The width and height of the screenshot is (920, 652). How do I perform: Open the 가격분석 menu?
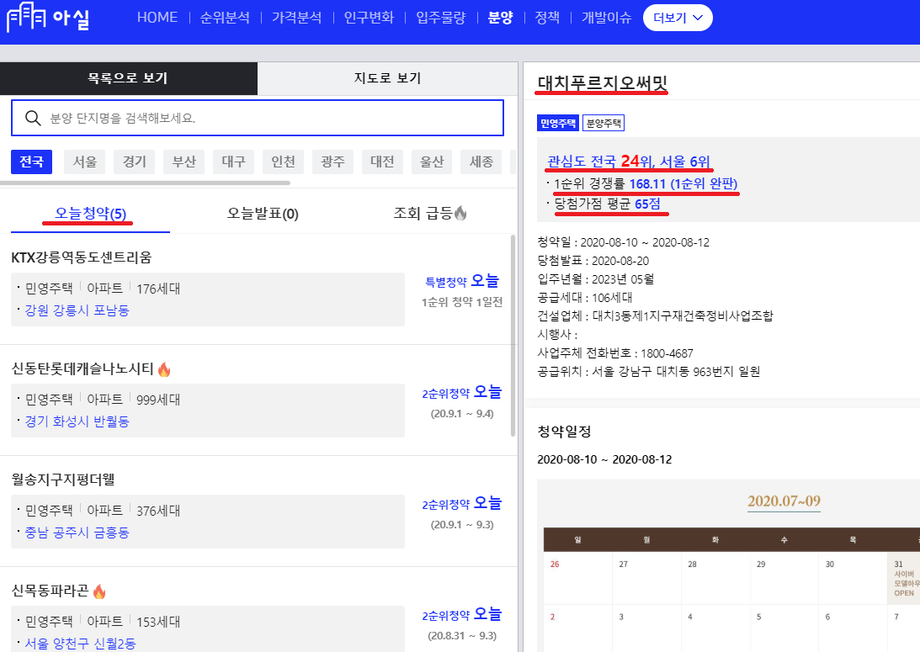(297, 18)
